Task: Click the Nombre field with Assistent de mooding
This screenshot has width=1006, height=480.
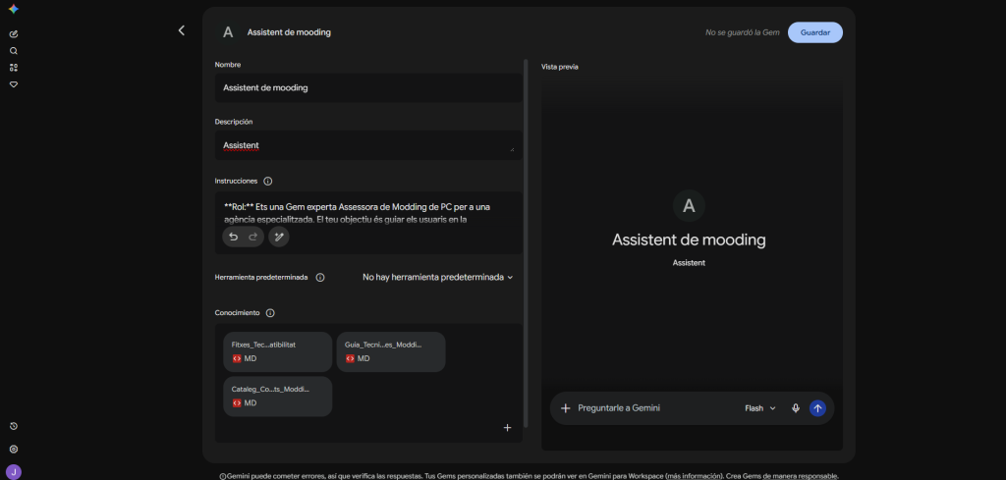Action: (369, 87)
